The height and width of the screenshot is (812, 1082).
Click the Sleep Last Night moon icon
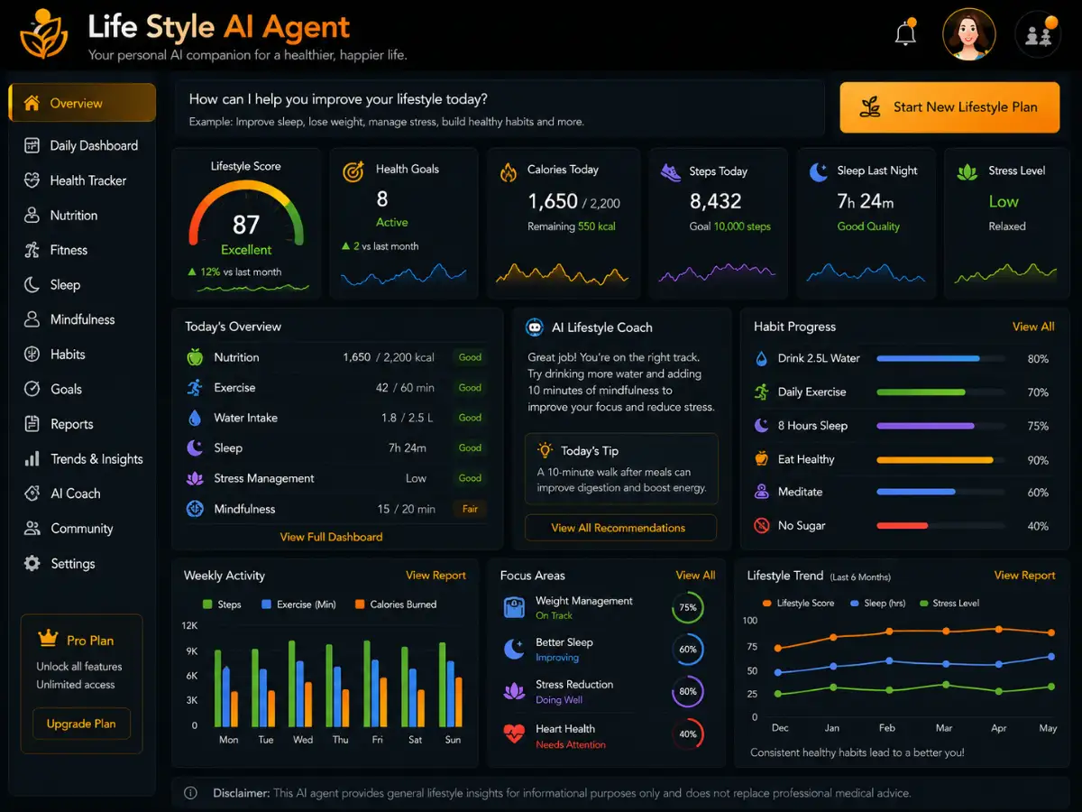pos(818,171)
